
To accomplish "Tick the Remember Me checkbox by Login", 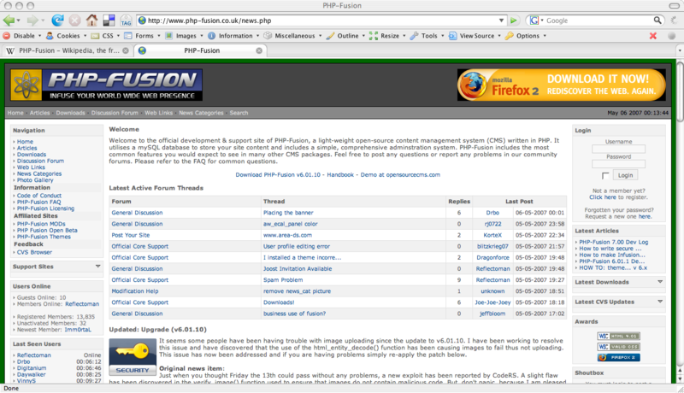I will click(x=605, y=176).
